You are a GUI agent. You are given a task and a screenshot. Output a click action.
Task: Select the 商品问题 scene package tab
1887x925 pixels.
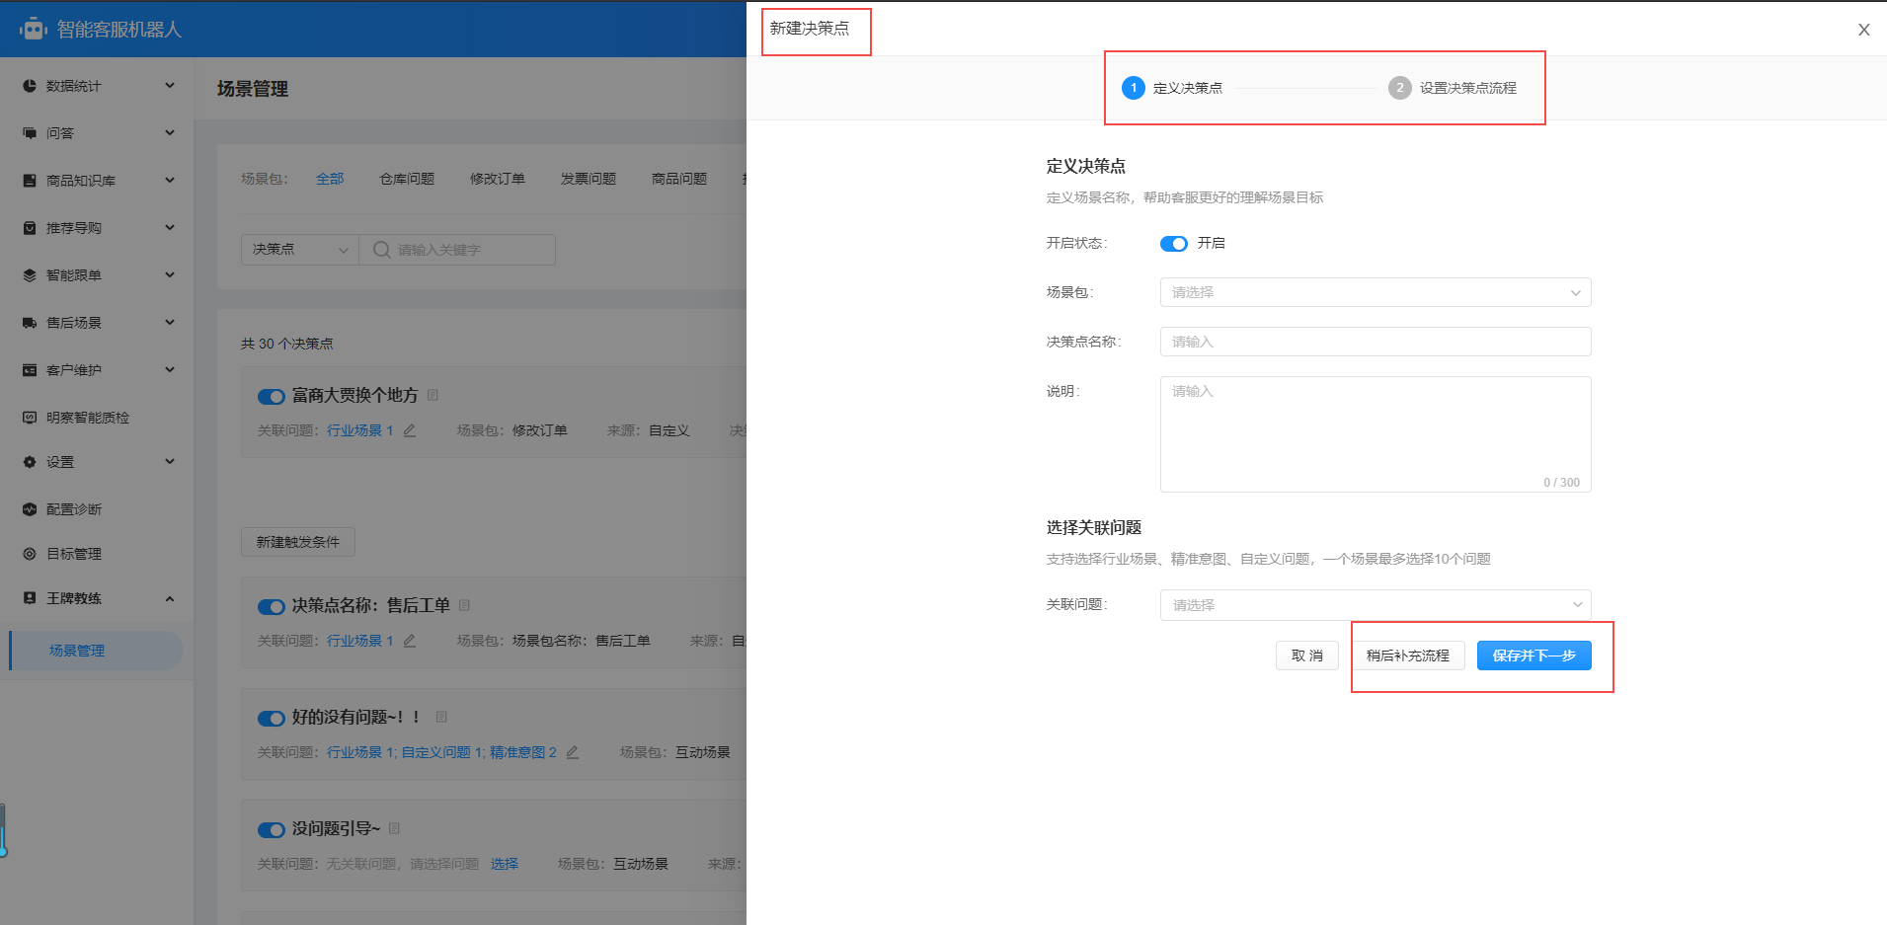coord(679,179)
